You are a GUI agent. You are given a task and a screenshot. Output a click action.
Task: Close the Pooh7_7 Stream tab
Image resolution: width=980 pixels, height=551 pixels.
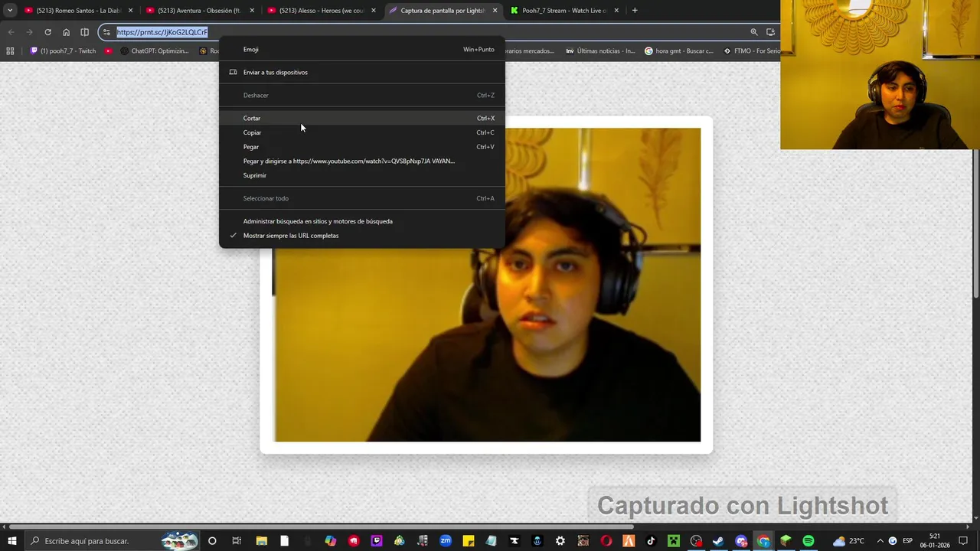(x=616, y=11)
